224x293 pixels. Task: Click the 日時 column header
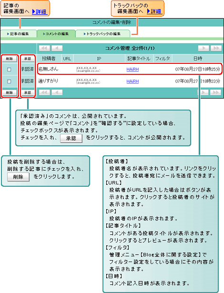pos(198,59)
